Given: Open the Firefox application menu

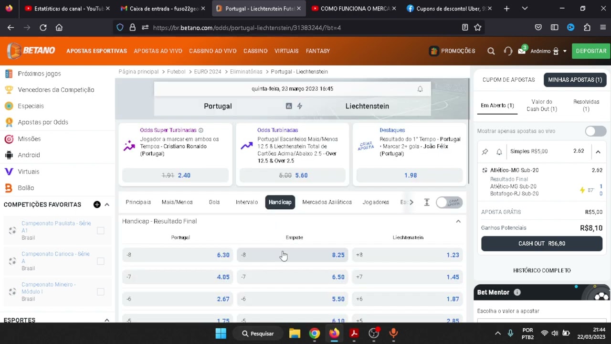Looking at the screenshot, I should pos(603,28).
